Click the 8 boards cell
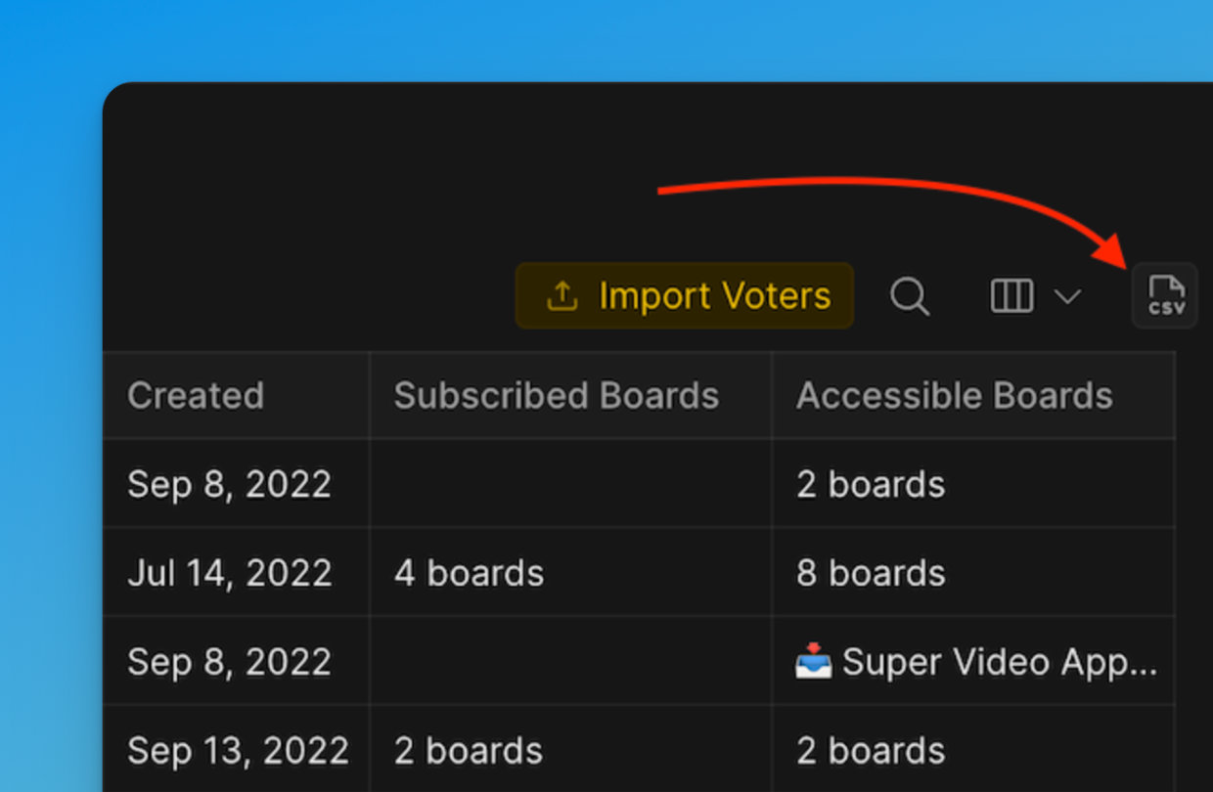1213x792 pixels. [x=871, y=573]
